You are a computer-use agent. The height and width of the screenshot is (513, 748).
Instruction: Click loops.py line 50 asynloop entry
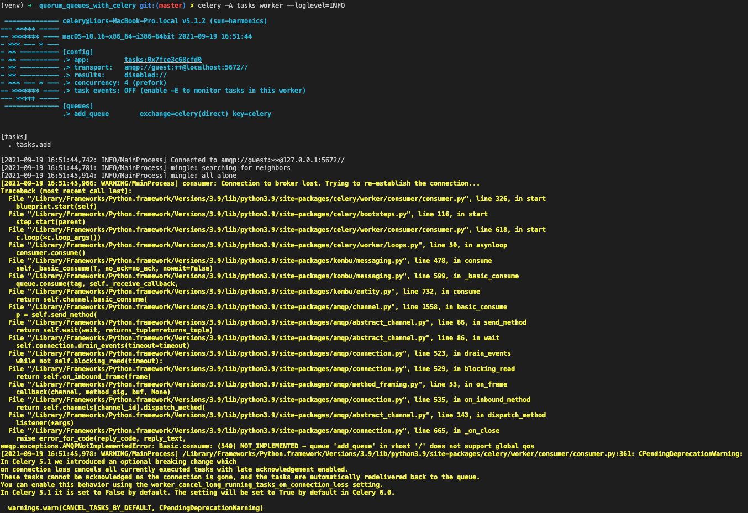(x=257, y=245)
